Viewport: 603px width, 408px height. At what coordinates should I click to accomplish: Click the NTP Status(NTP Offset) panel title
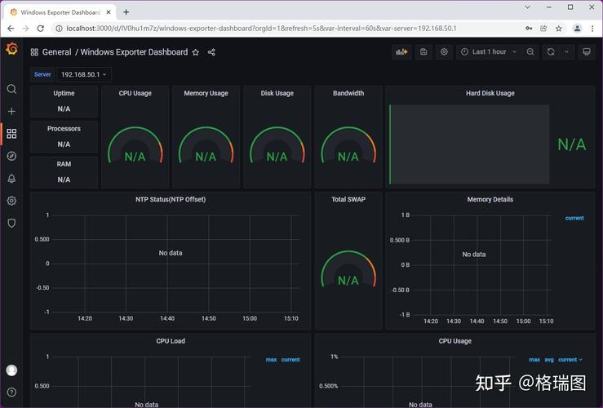(x=171, y=199)
